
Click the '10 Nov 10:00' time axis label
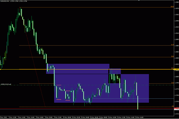(x=112, y=117)
